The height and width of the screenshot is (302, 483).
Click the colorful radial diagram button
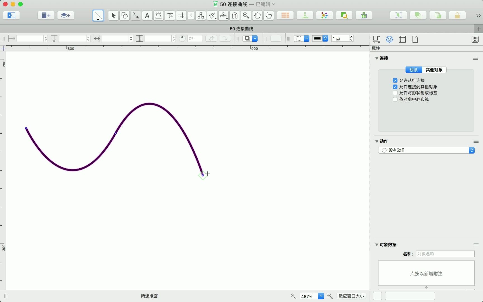pyautogui.click(x=325, y=15)
